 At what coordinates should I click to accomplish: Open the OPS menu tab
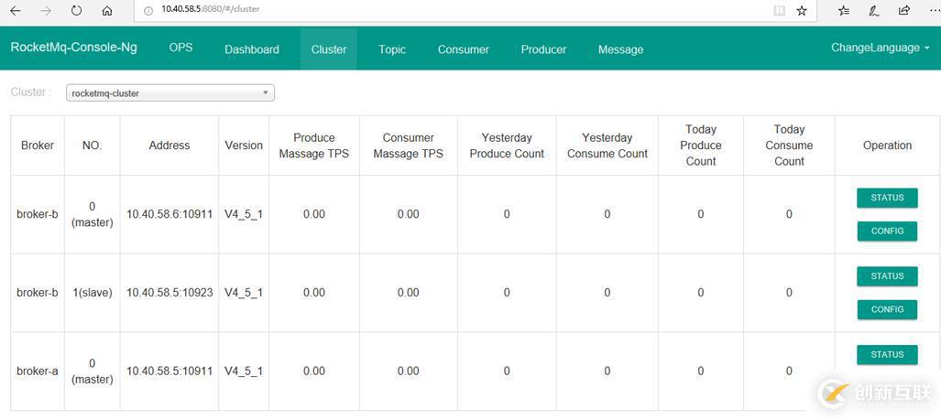pyautogui.click(x=181, y=48)
